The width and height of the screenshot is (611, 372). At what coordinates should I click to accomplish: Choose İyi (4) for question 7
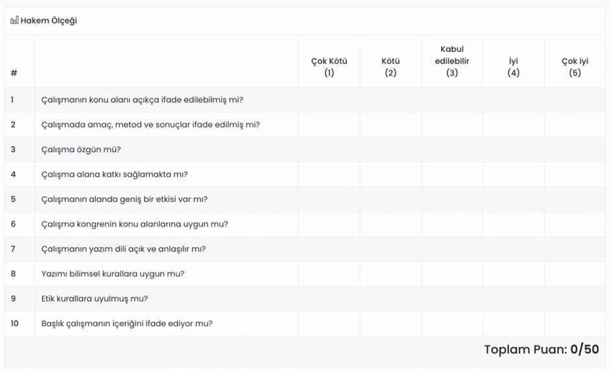point(514,249)
